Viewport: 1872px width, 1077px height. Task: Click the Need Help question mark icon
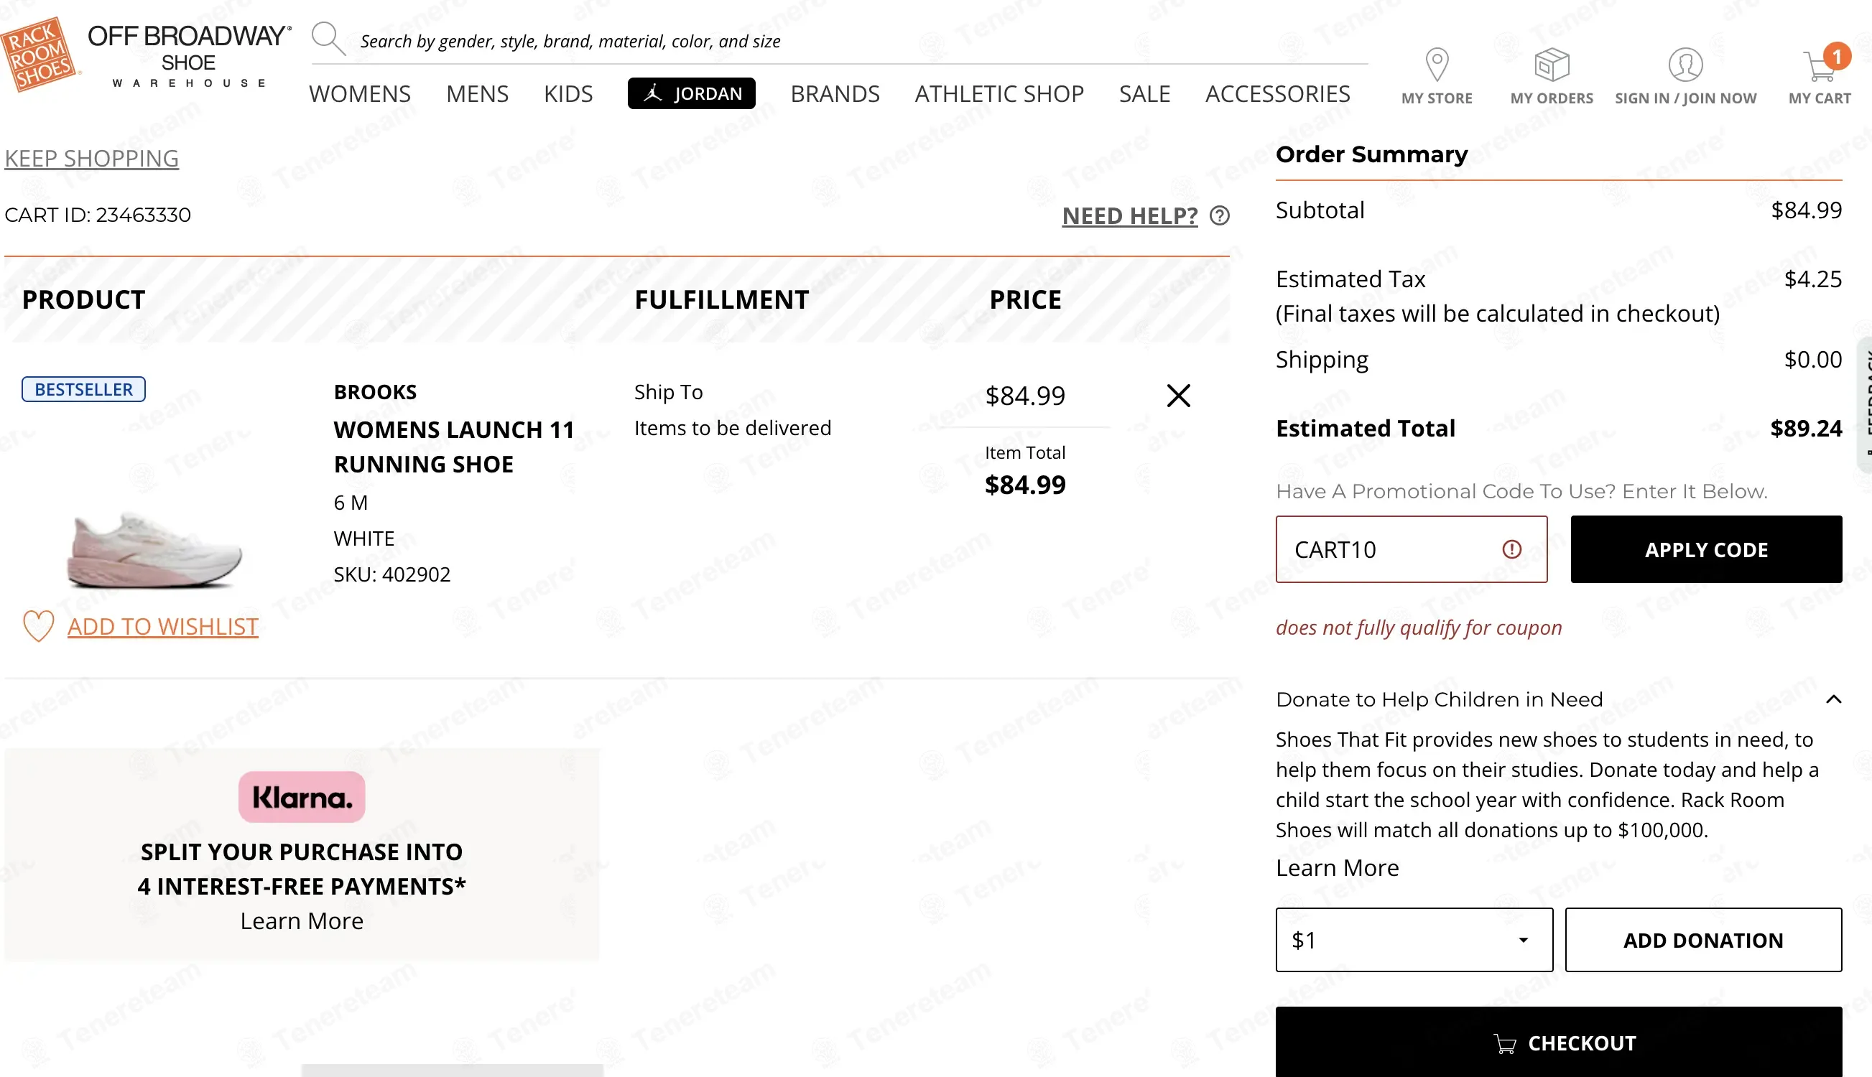[x=1218, y=215]
